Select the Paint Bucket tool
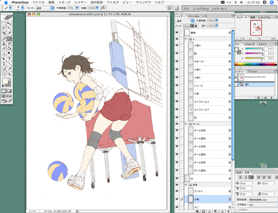 [9, 48]
